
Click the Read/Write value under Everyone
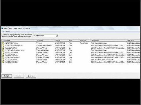click(x=84, y=43)
